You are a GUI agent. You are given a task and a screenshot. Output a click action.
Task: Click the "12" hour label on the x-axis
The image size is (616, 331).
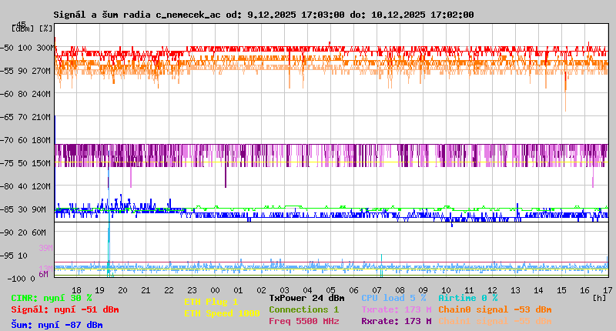tap(492, 290)
